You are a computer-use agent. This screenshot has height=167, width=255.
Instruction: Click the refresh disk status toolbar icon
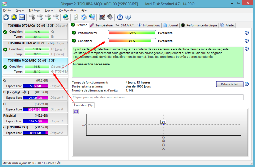pos(6,17)
